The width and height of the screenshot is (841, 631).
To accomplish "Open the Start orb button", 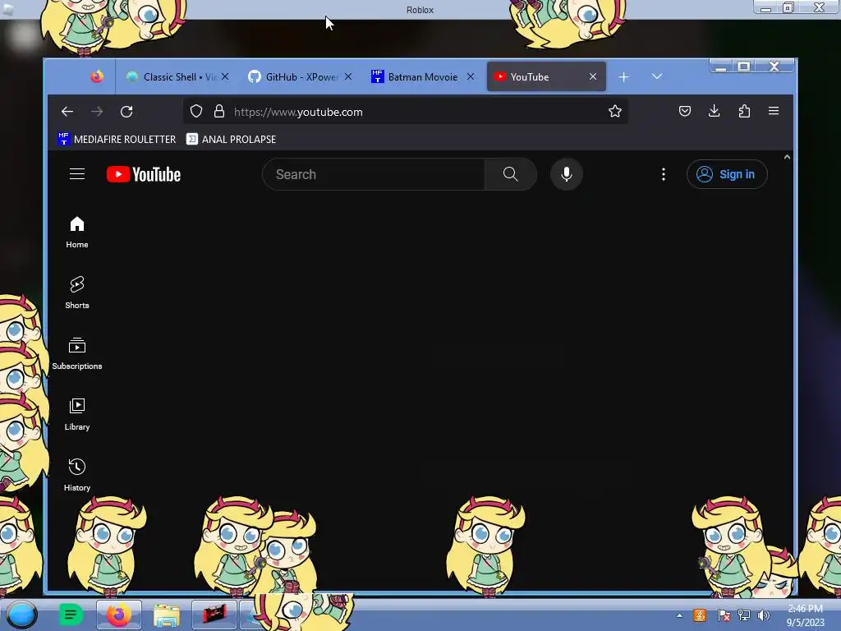I will pyautogui.click(x=22, y=615).
